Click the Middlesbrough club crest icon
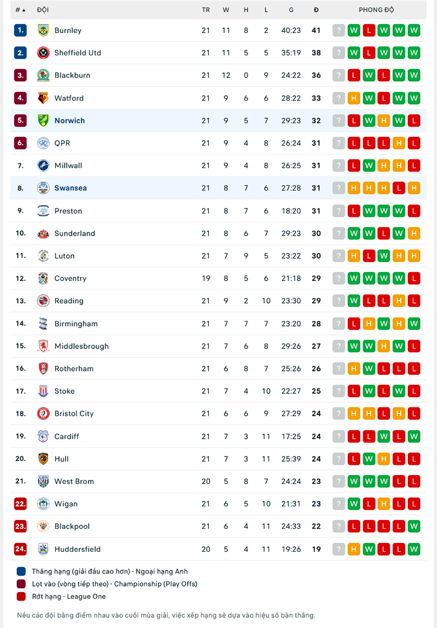Viewport: 437px width, 628px height. (x=43, y=346)
